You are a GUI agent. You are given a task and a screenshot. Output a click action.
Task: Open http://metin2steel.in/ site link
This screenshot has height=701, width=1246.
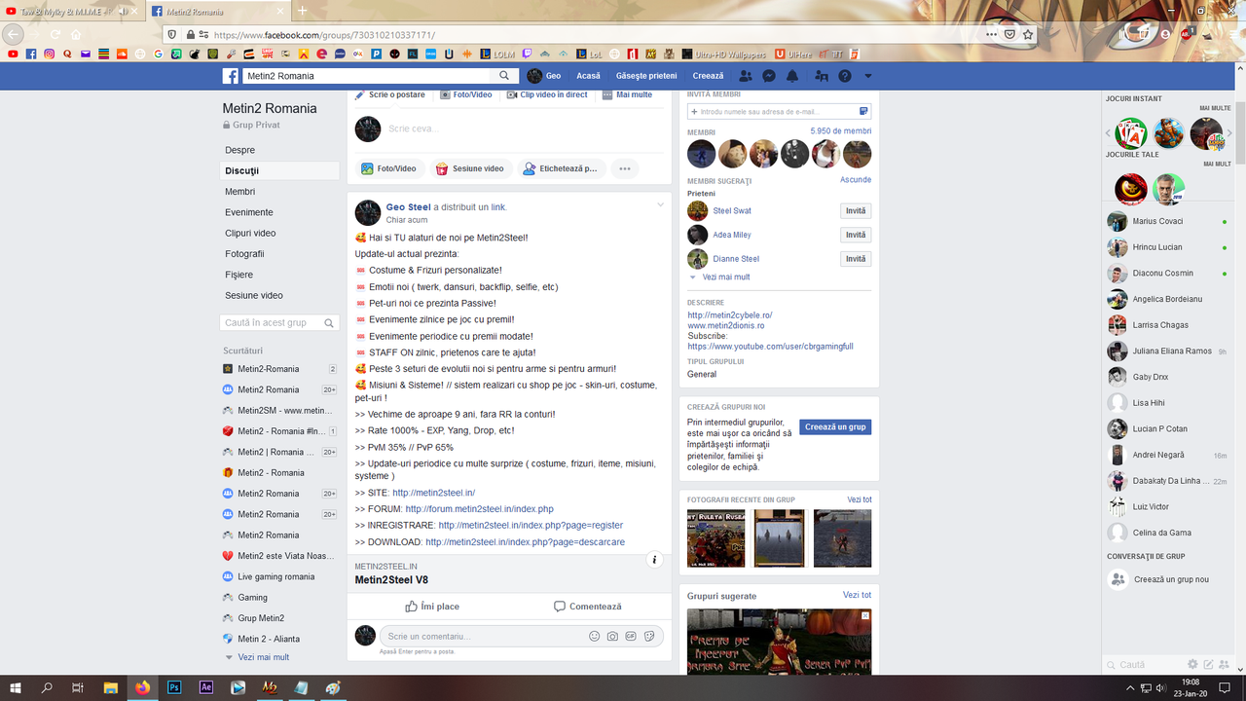[x=434, y=493]
